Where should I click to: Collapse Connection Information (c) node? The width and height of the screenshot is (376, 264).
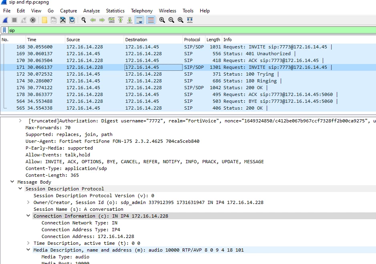click(x=28, y=216)
